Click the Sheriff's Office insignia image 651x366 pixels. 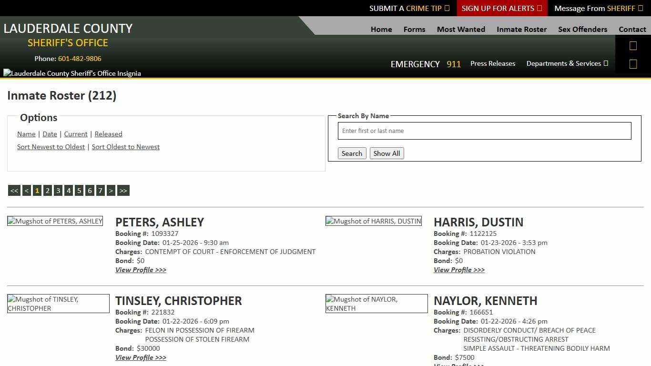pyautogui.click(x=71, y=73)
